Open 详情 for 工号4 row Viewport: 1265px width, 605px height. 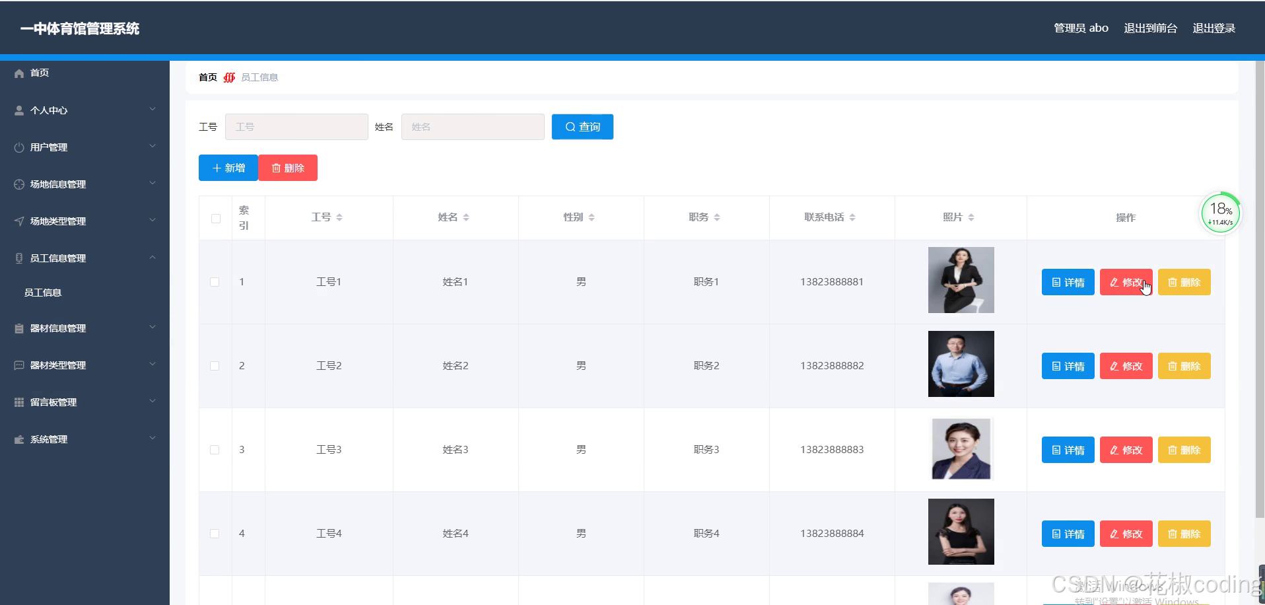1068,534
